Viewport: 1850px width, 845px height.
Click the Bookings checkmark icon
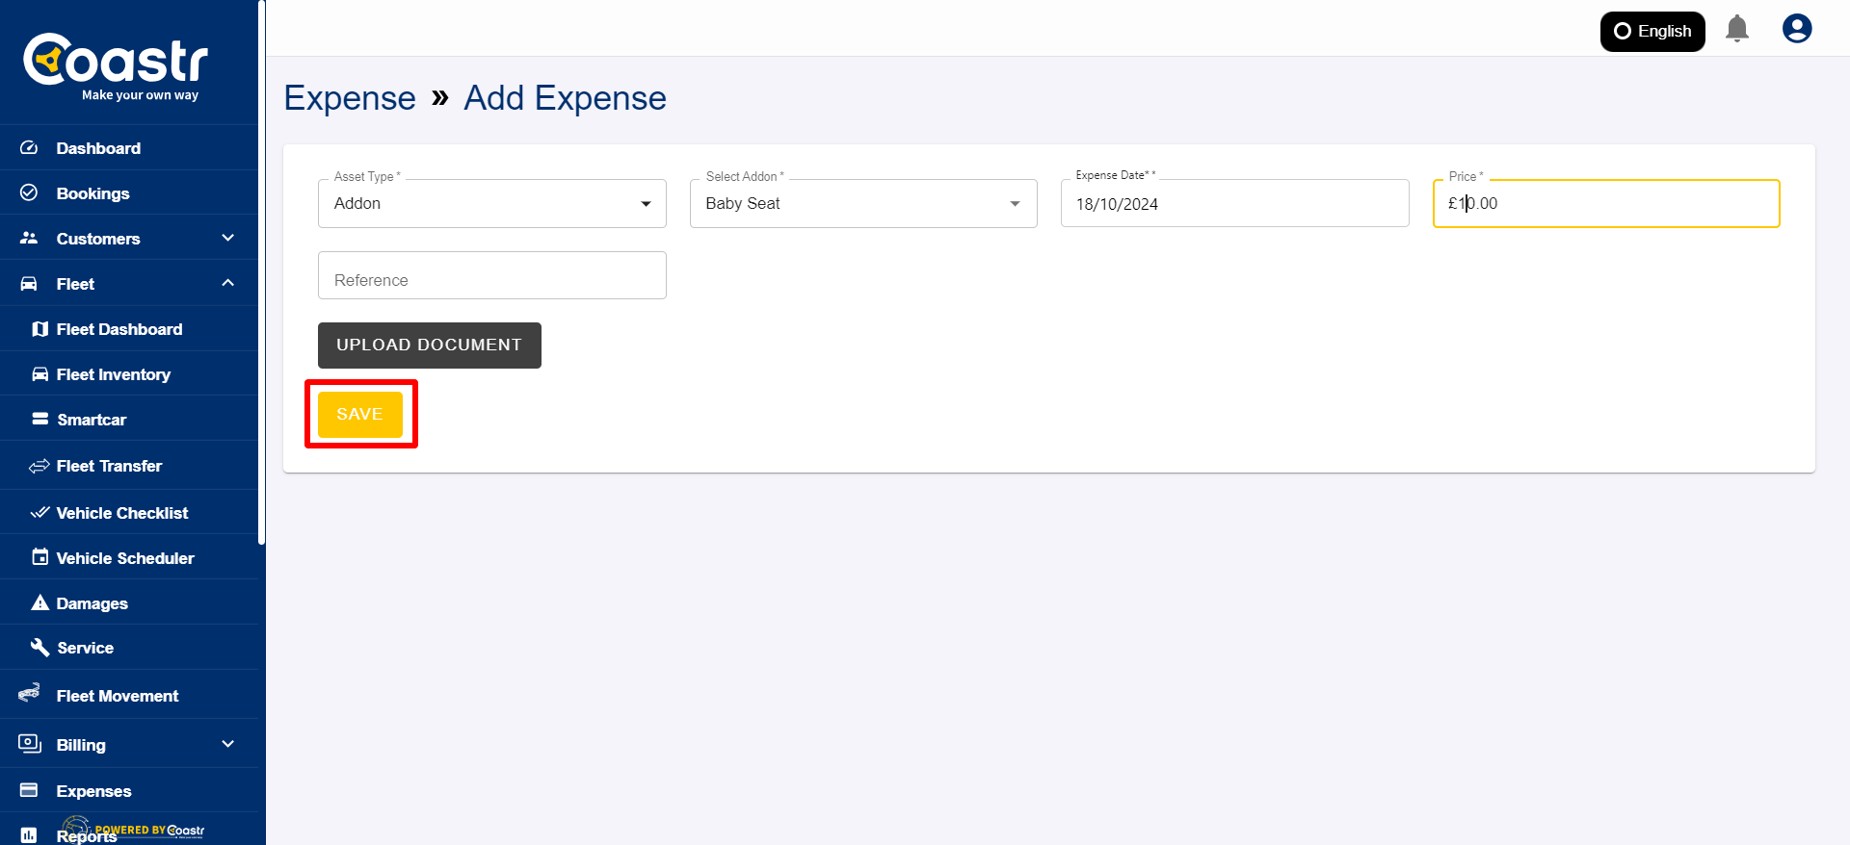(x=29, y=192)
